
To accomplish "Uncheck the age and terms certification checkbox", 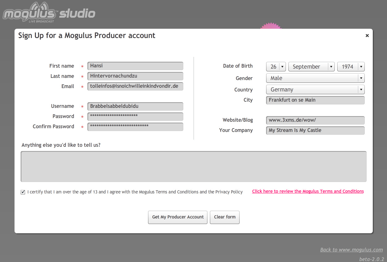I will [x=23, y=192].
